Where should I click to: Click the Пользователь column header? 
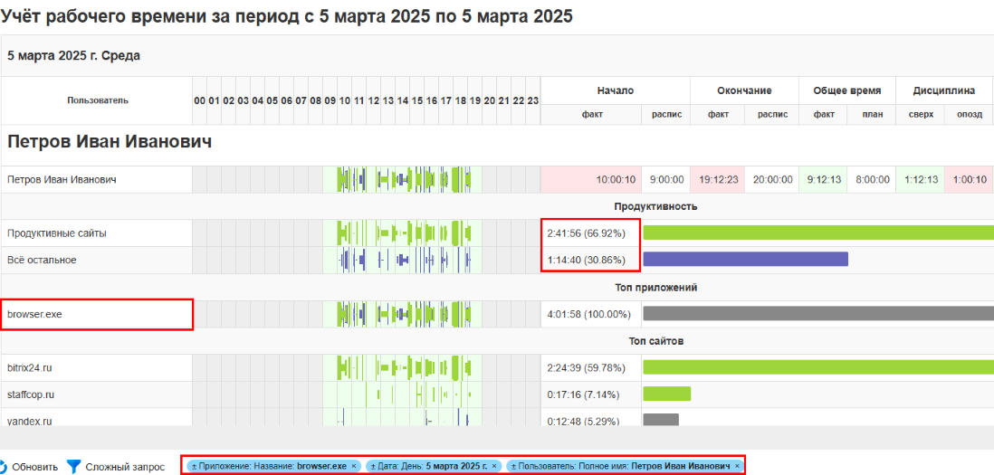click(97, 100)
